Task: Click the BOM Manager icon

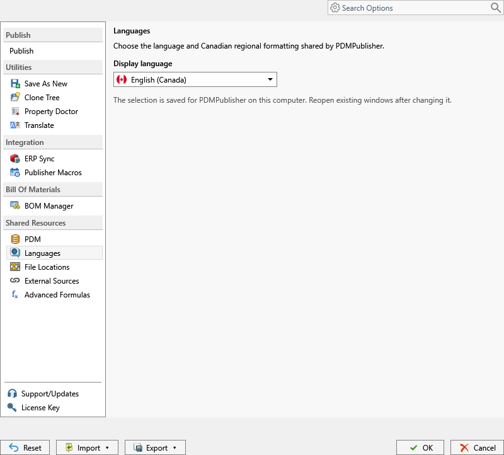Action: pyautogui.click(x=15, y=205)
